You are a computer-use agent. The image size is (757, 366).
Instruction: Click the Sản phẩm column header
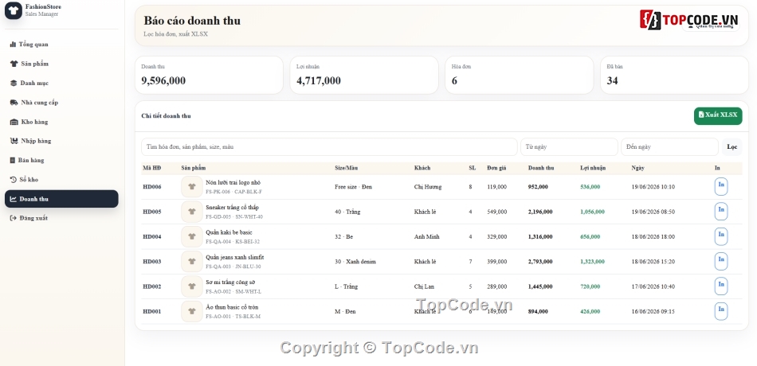point(194,168)
